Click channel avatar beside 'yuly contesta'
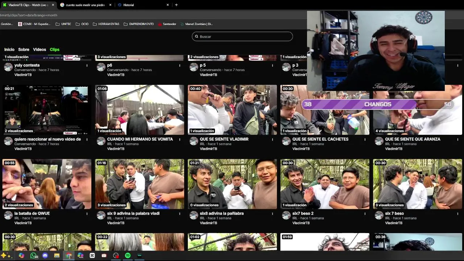464x261 pixels. 8,67
